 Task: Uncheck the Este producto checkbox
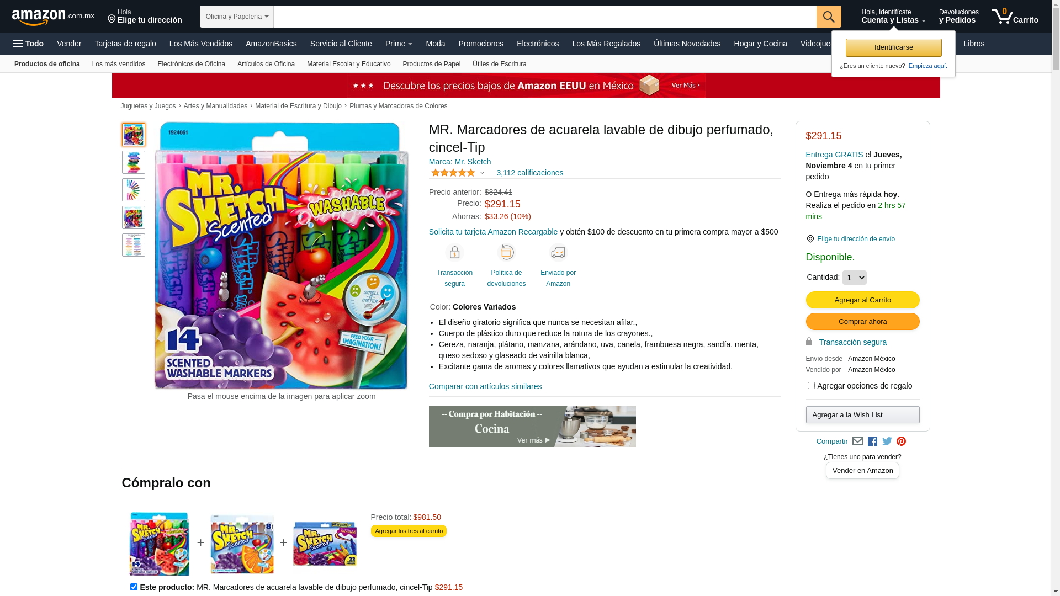[134, 587]
